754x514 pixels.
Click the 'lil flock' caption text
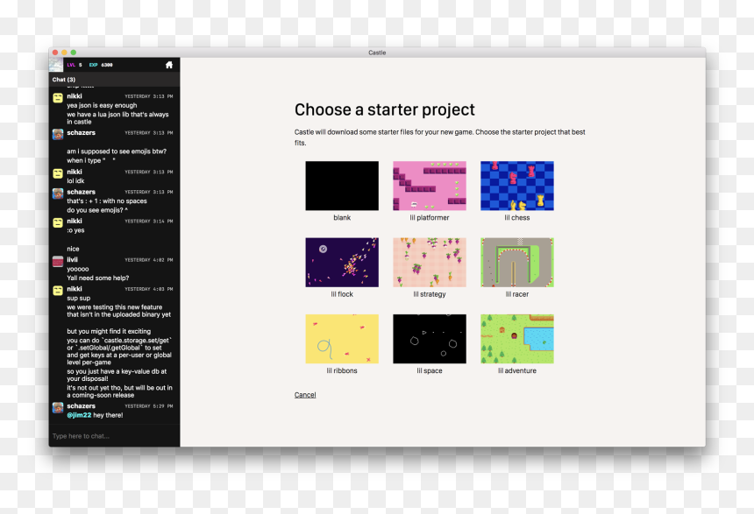(342, 294)
